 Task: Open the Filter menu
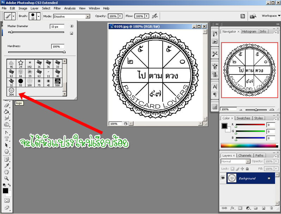pyautogui.click(x=57, y=8)
